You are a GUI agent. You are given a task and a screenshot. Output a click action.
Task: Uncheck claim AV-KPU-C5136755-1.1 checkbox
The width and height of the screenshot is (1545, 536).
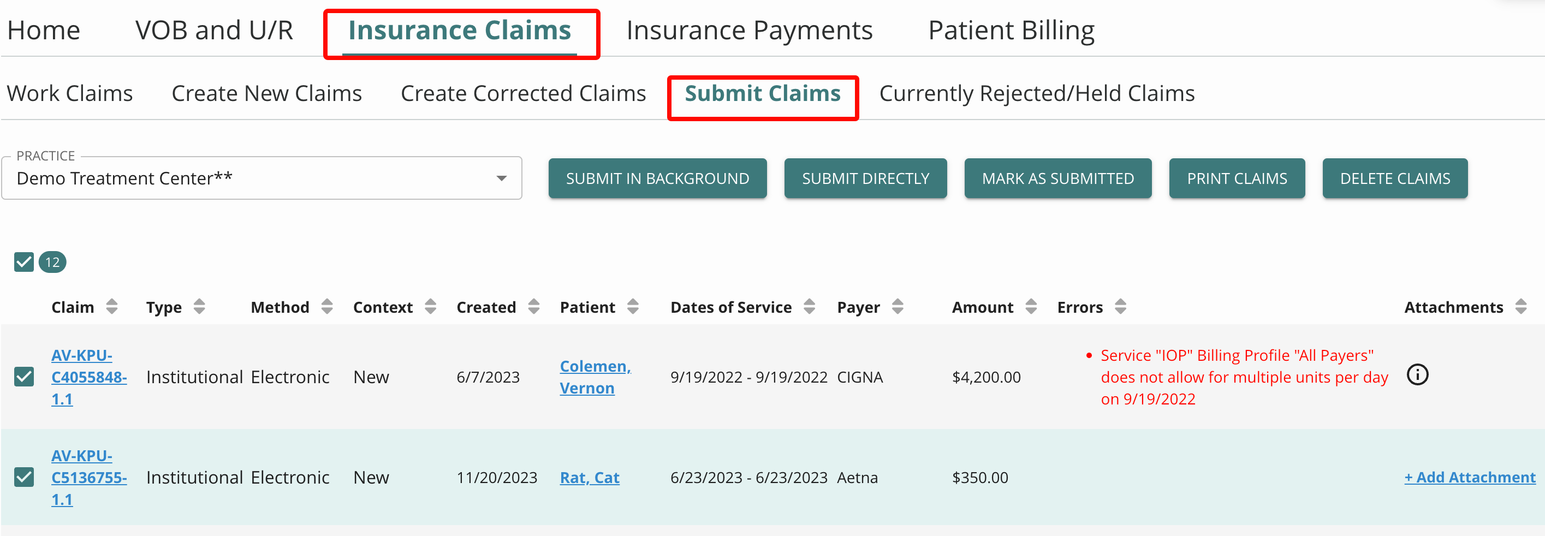(x=24, y=477)
